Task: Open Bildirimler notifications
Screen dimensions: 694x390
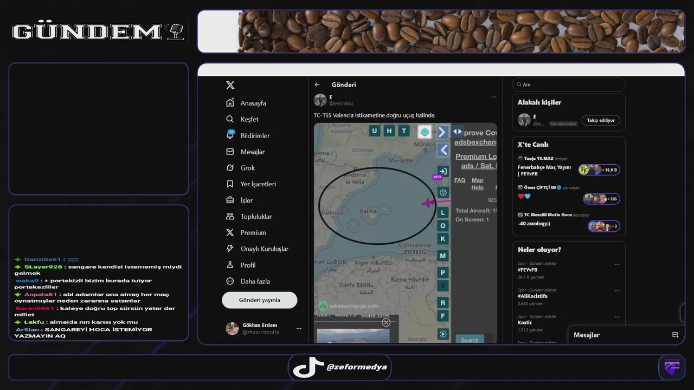Action: [x=248, y=135]
